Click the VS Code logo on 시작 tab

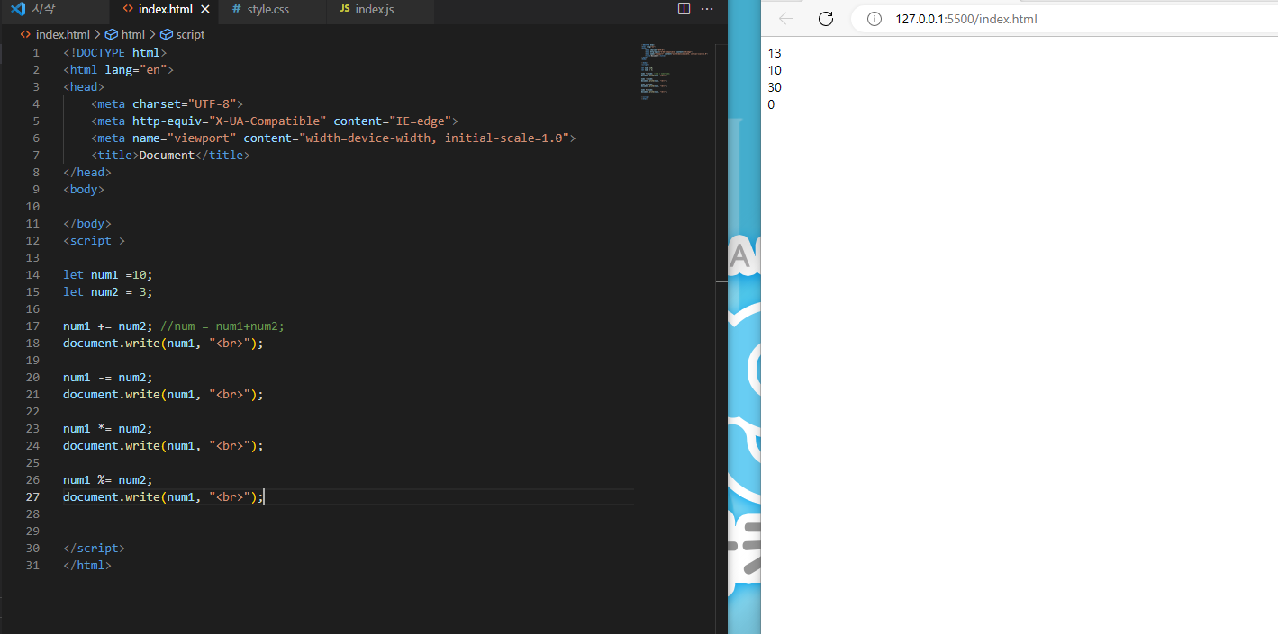tap(18, 9)
